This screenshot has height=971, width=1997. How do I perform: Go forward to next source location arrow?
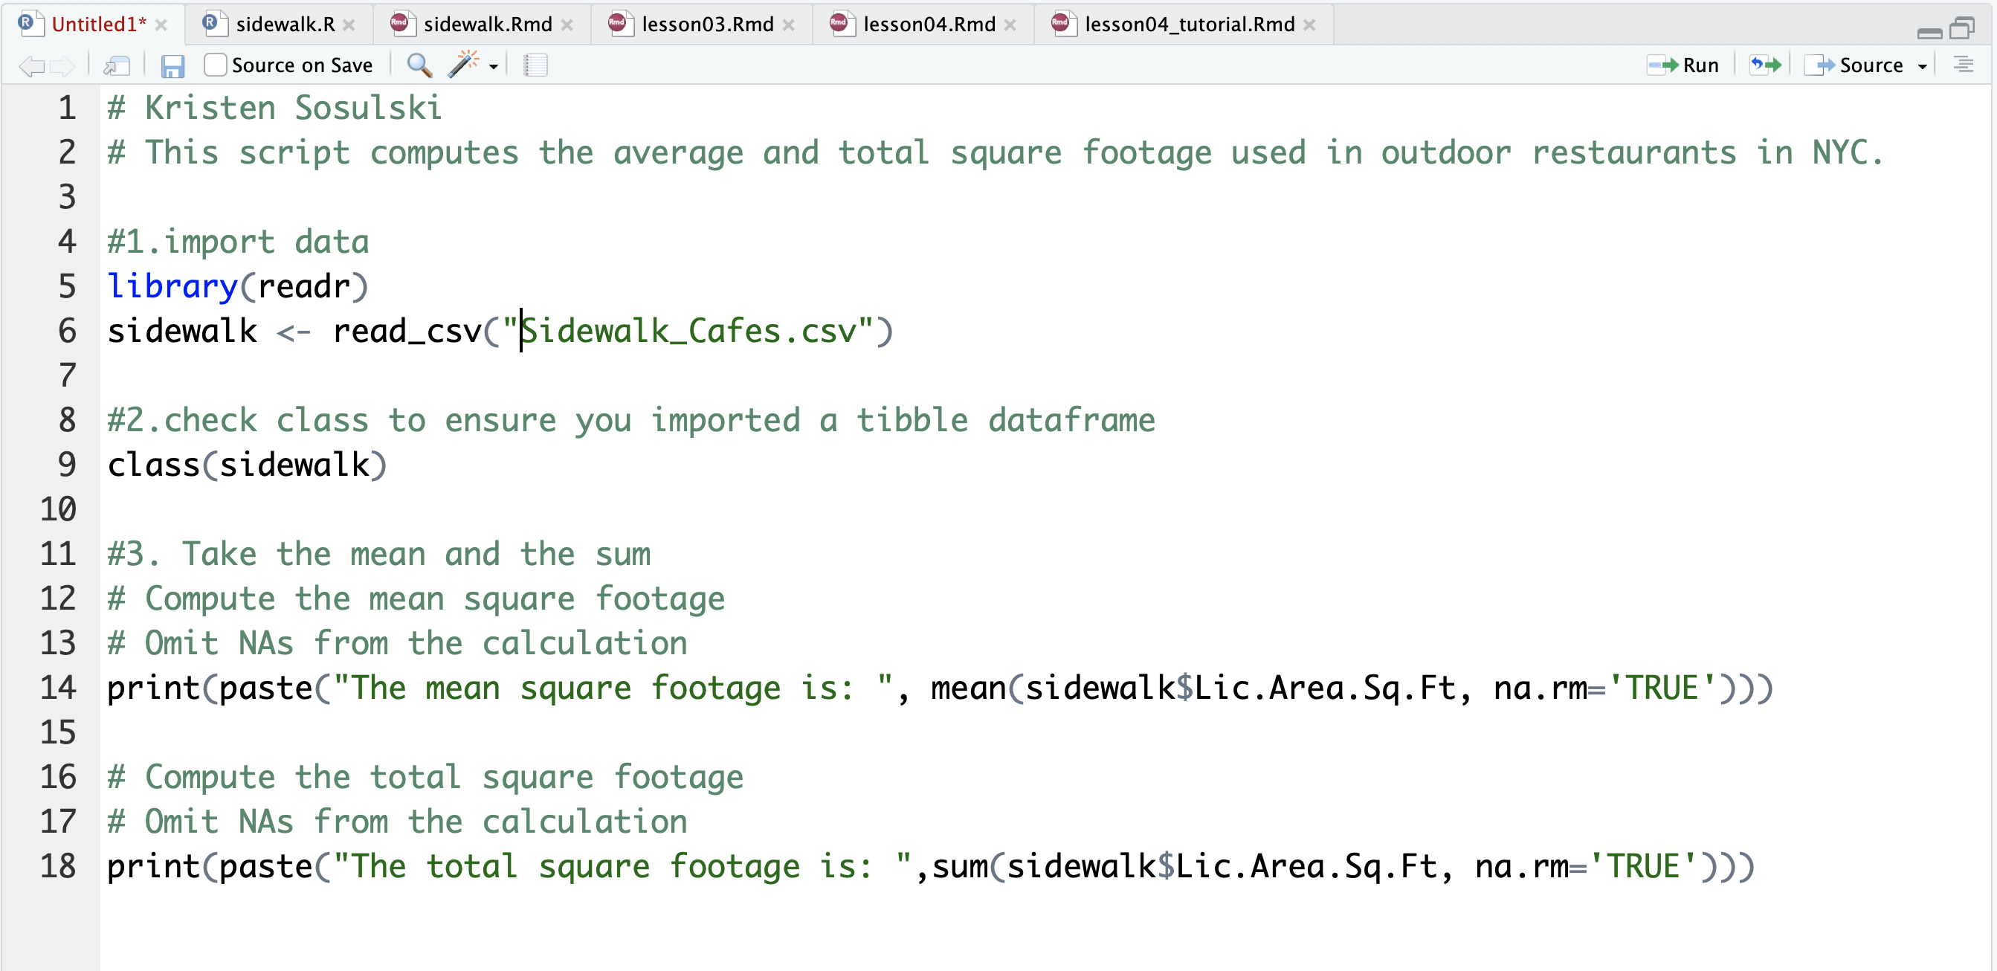click(x=62, y=66)
